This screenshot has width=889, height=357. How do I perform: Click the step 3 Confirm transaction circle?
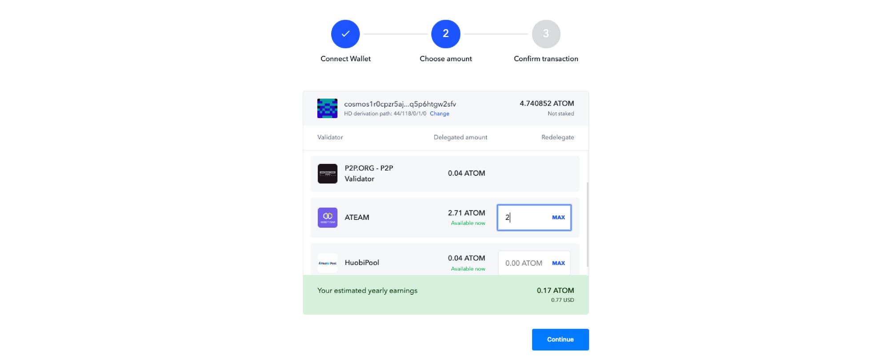[546, 34]
